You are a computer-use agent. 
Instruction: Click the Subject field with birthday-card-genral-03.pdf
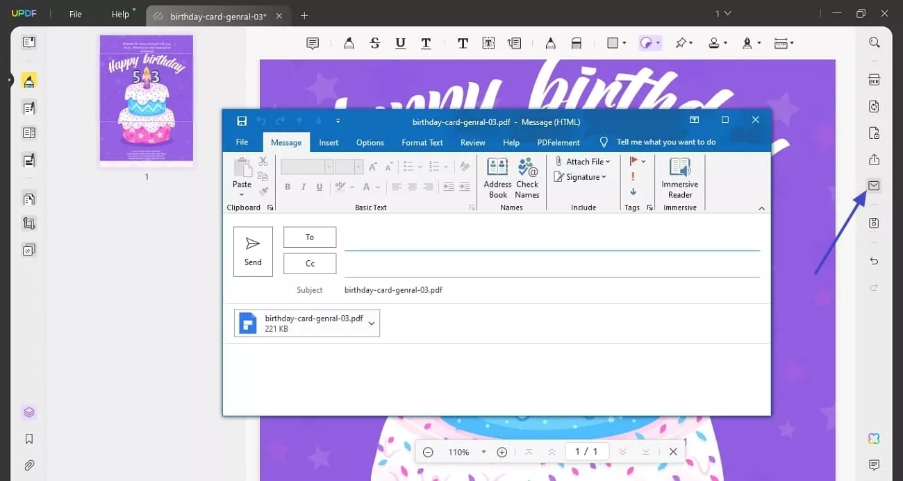tap(552, 290)
